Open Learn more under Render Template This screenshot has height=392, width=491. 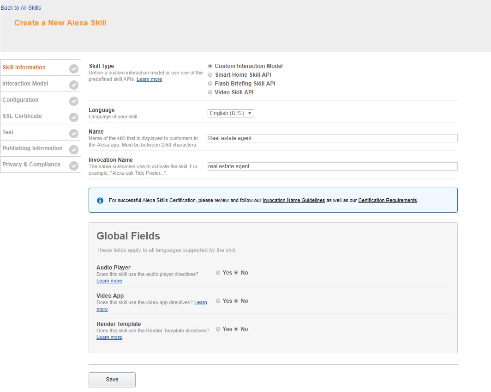tap(109, 337)
